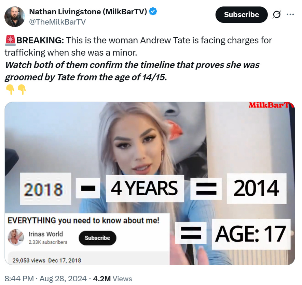Click the red siren emoji before BREAKING
The width and height of the screenshot is (302, 285).
[10, 40]
